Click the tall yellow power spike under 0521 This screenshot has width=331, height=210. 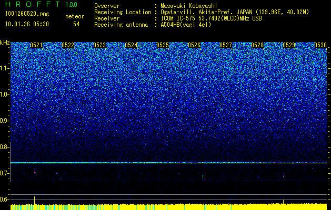pos(34,200)
